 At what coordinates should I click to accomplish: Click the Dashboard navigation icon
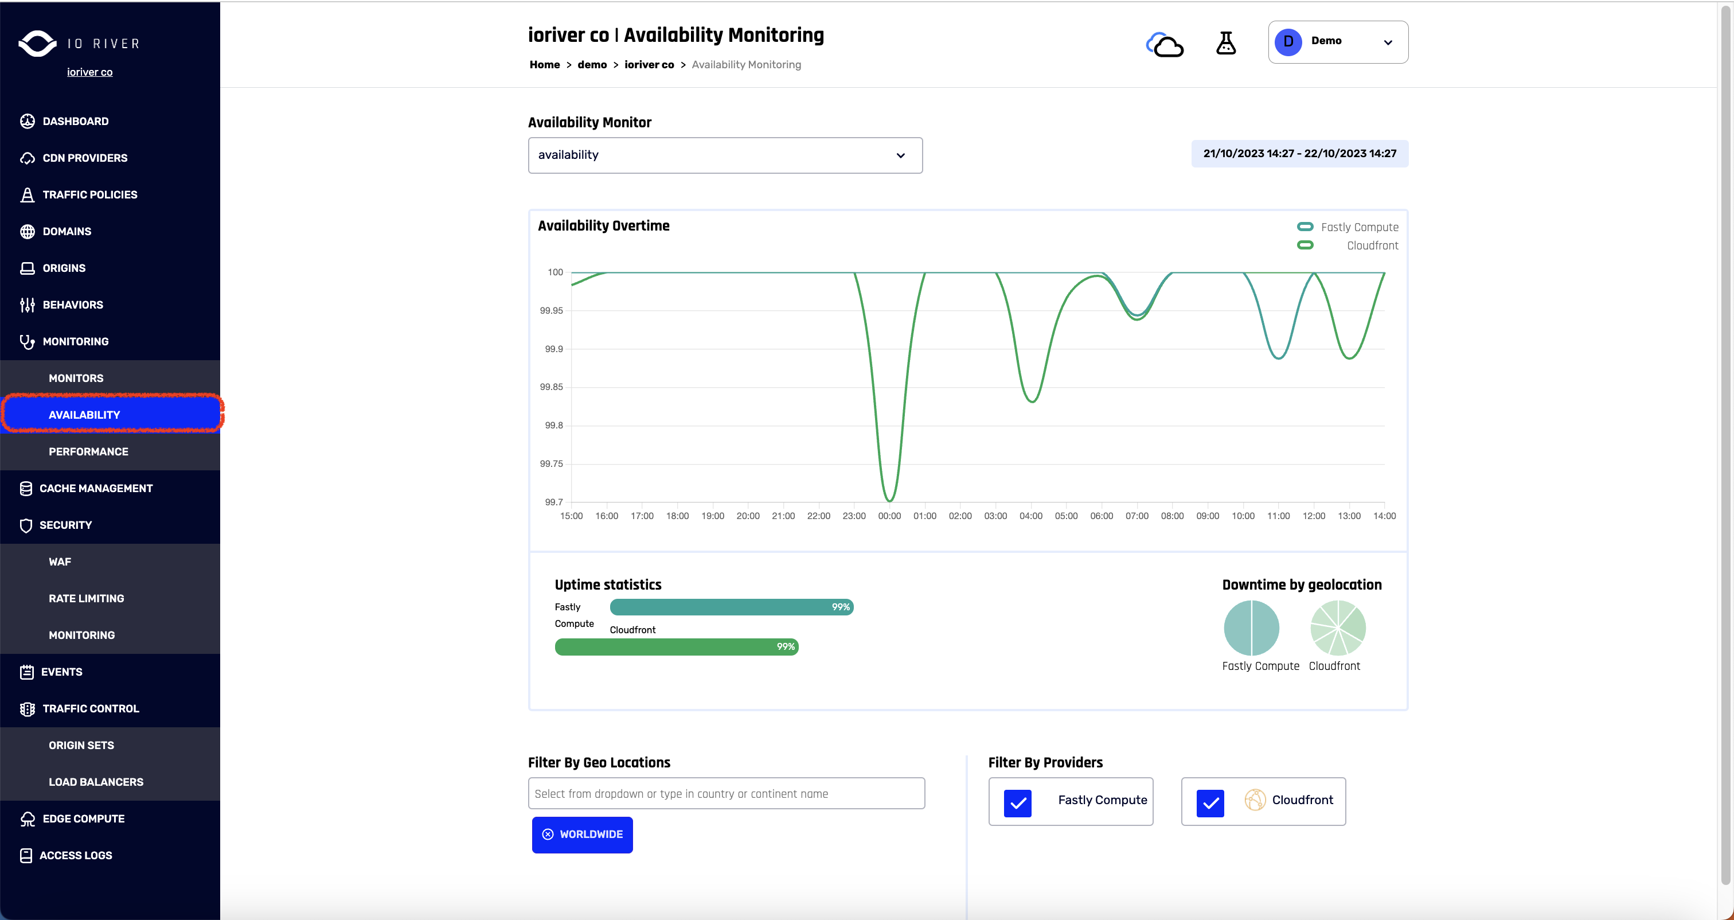tap(28, 120)
